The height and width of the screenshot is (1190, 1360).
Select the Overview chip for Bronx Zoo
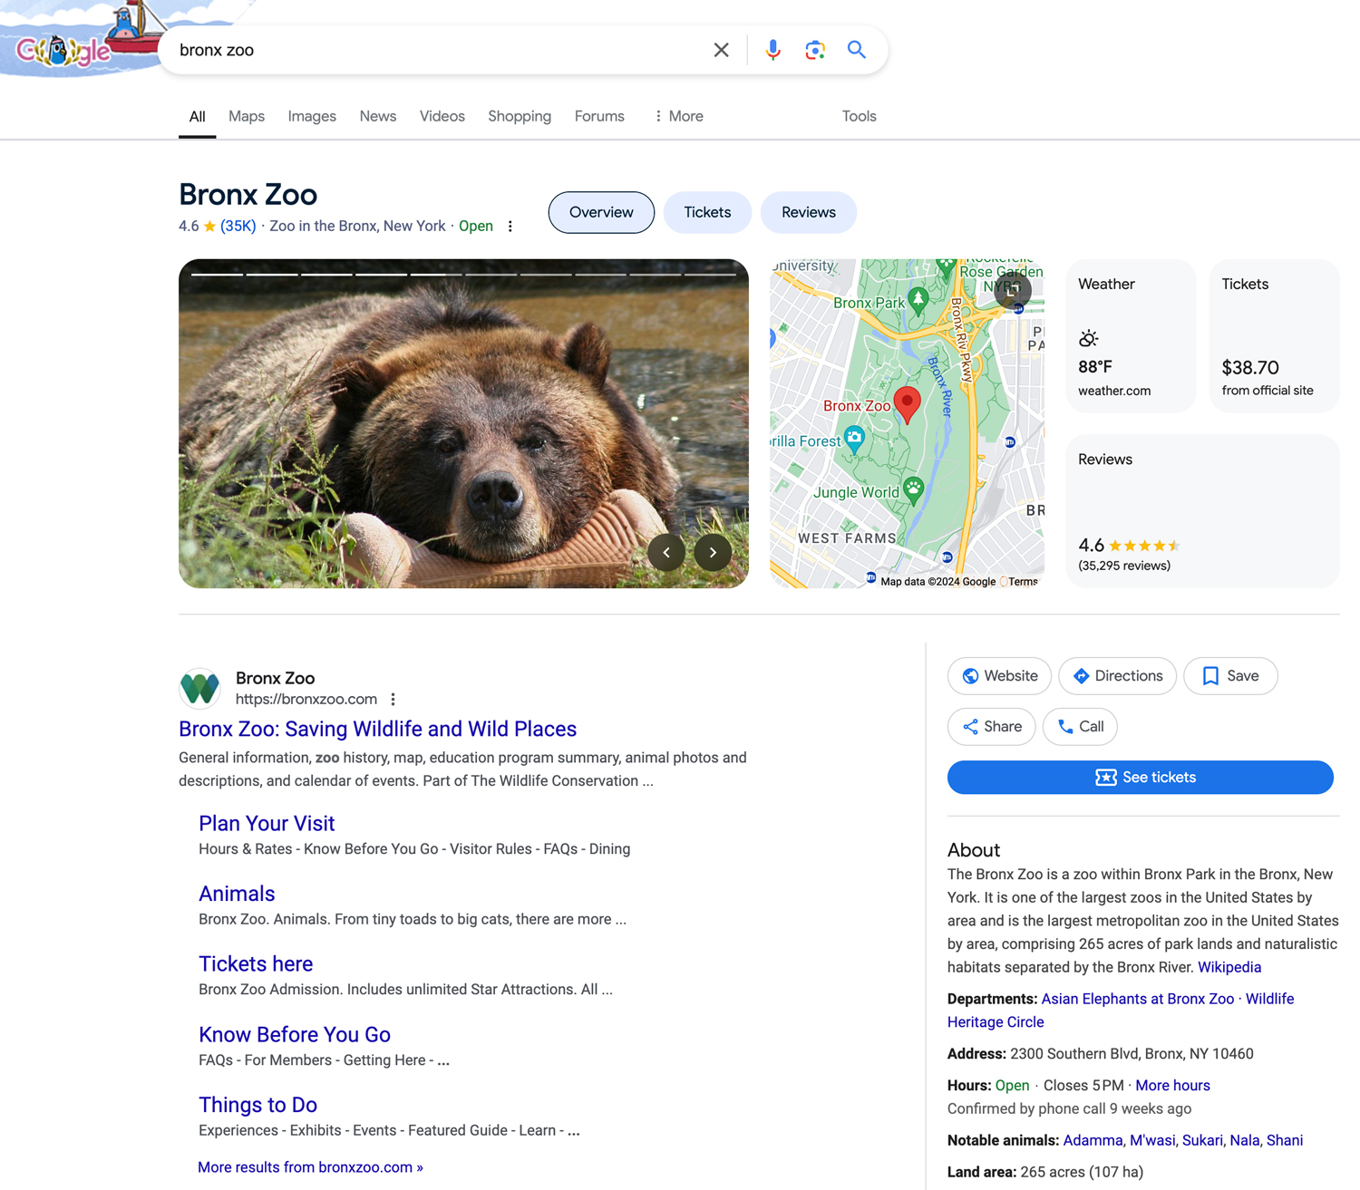tap(601, 212)
